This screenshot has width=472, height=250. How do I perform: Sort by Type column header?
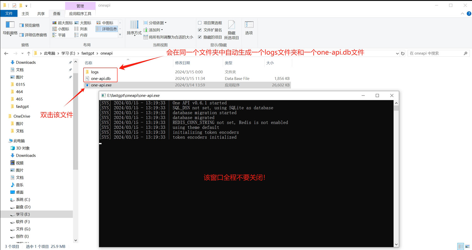pos(244,63)
